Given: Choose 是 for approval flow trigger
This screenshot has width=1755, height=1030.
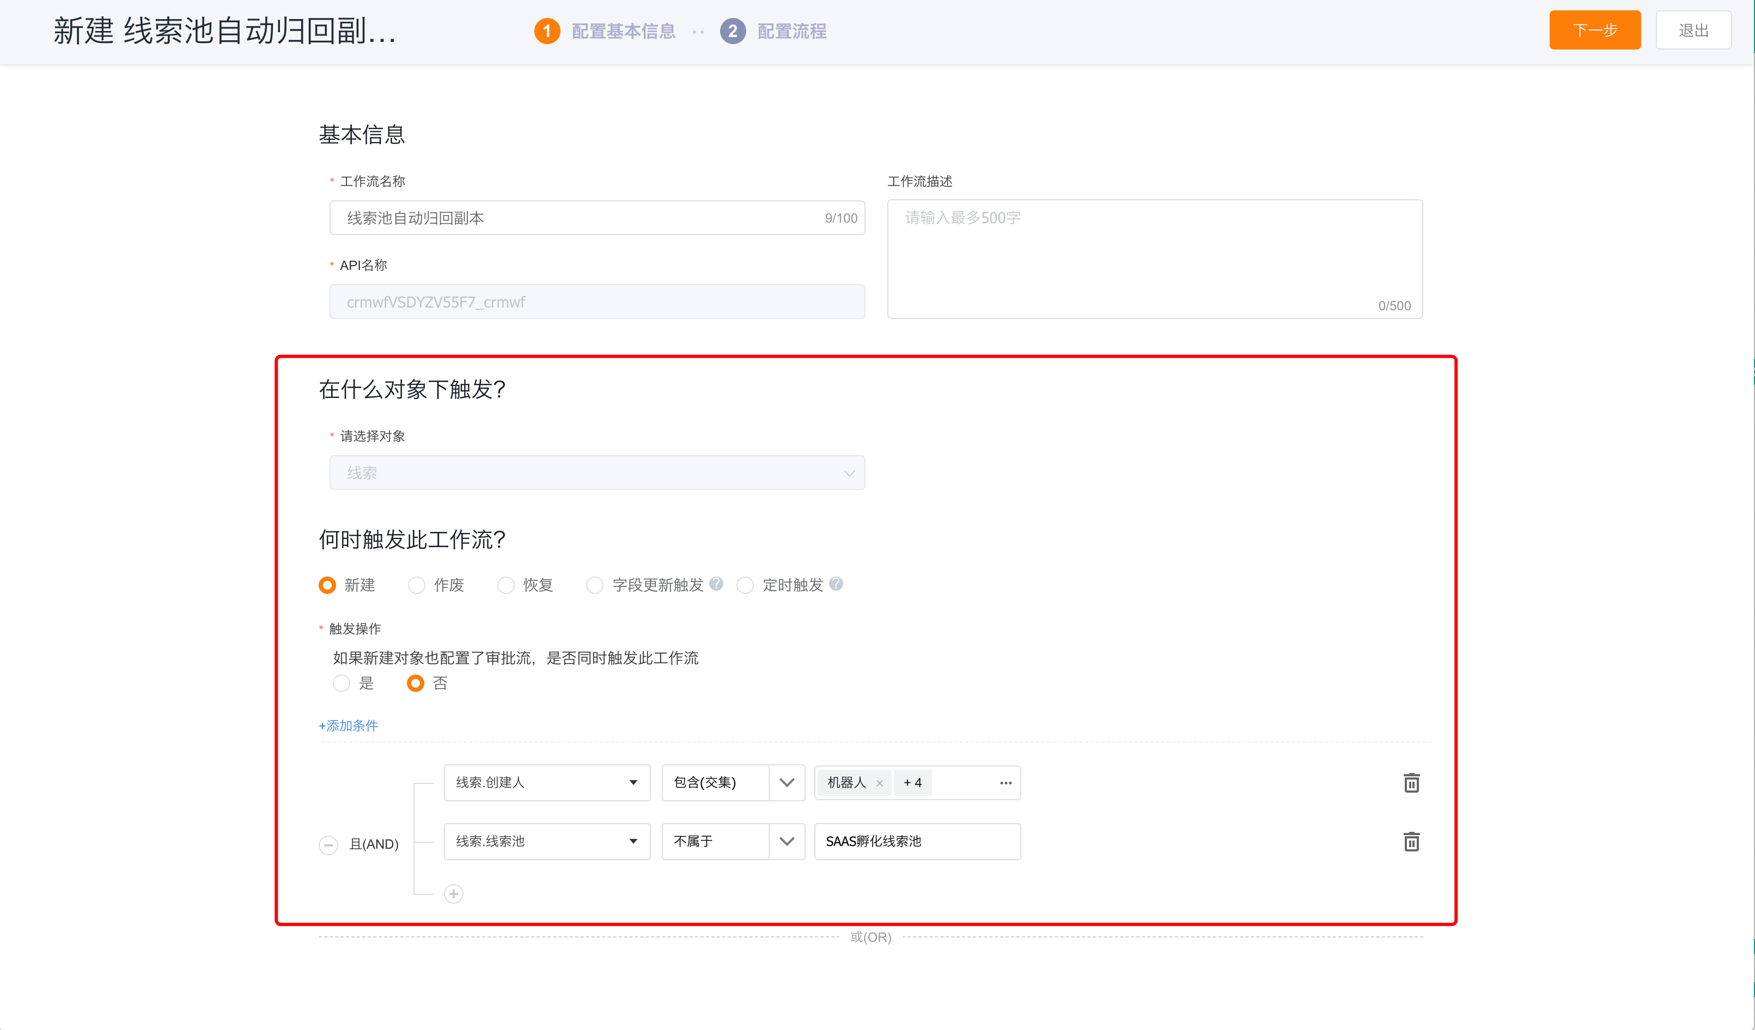Looking at the screenshot, I should click(341, 683).
